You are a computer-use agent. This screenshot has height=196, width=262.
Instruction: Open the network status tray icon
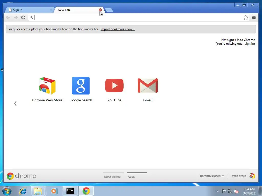(230, 191)
